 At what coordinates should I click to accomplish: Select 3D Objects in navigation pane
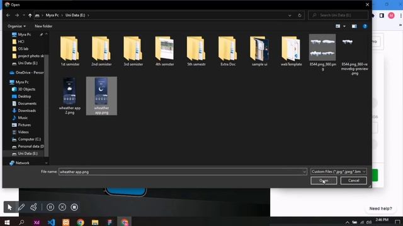tap(24, 89)
